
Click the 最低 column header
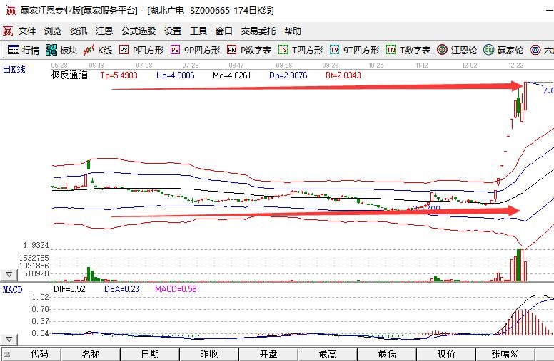[x=386, y=354]
